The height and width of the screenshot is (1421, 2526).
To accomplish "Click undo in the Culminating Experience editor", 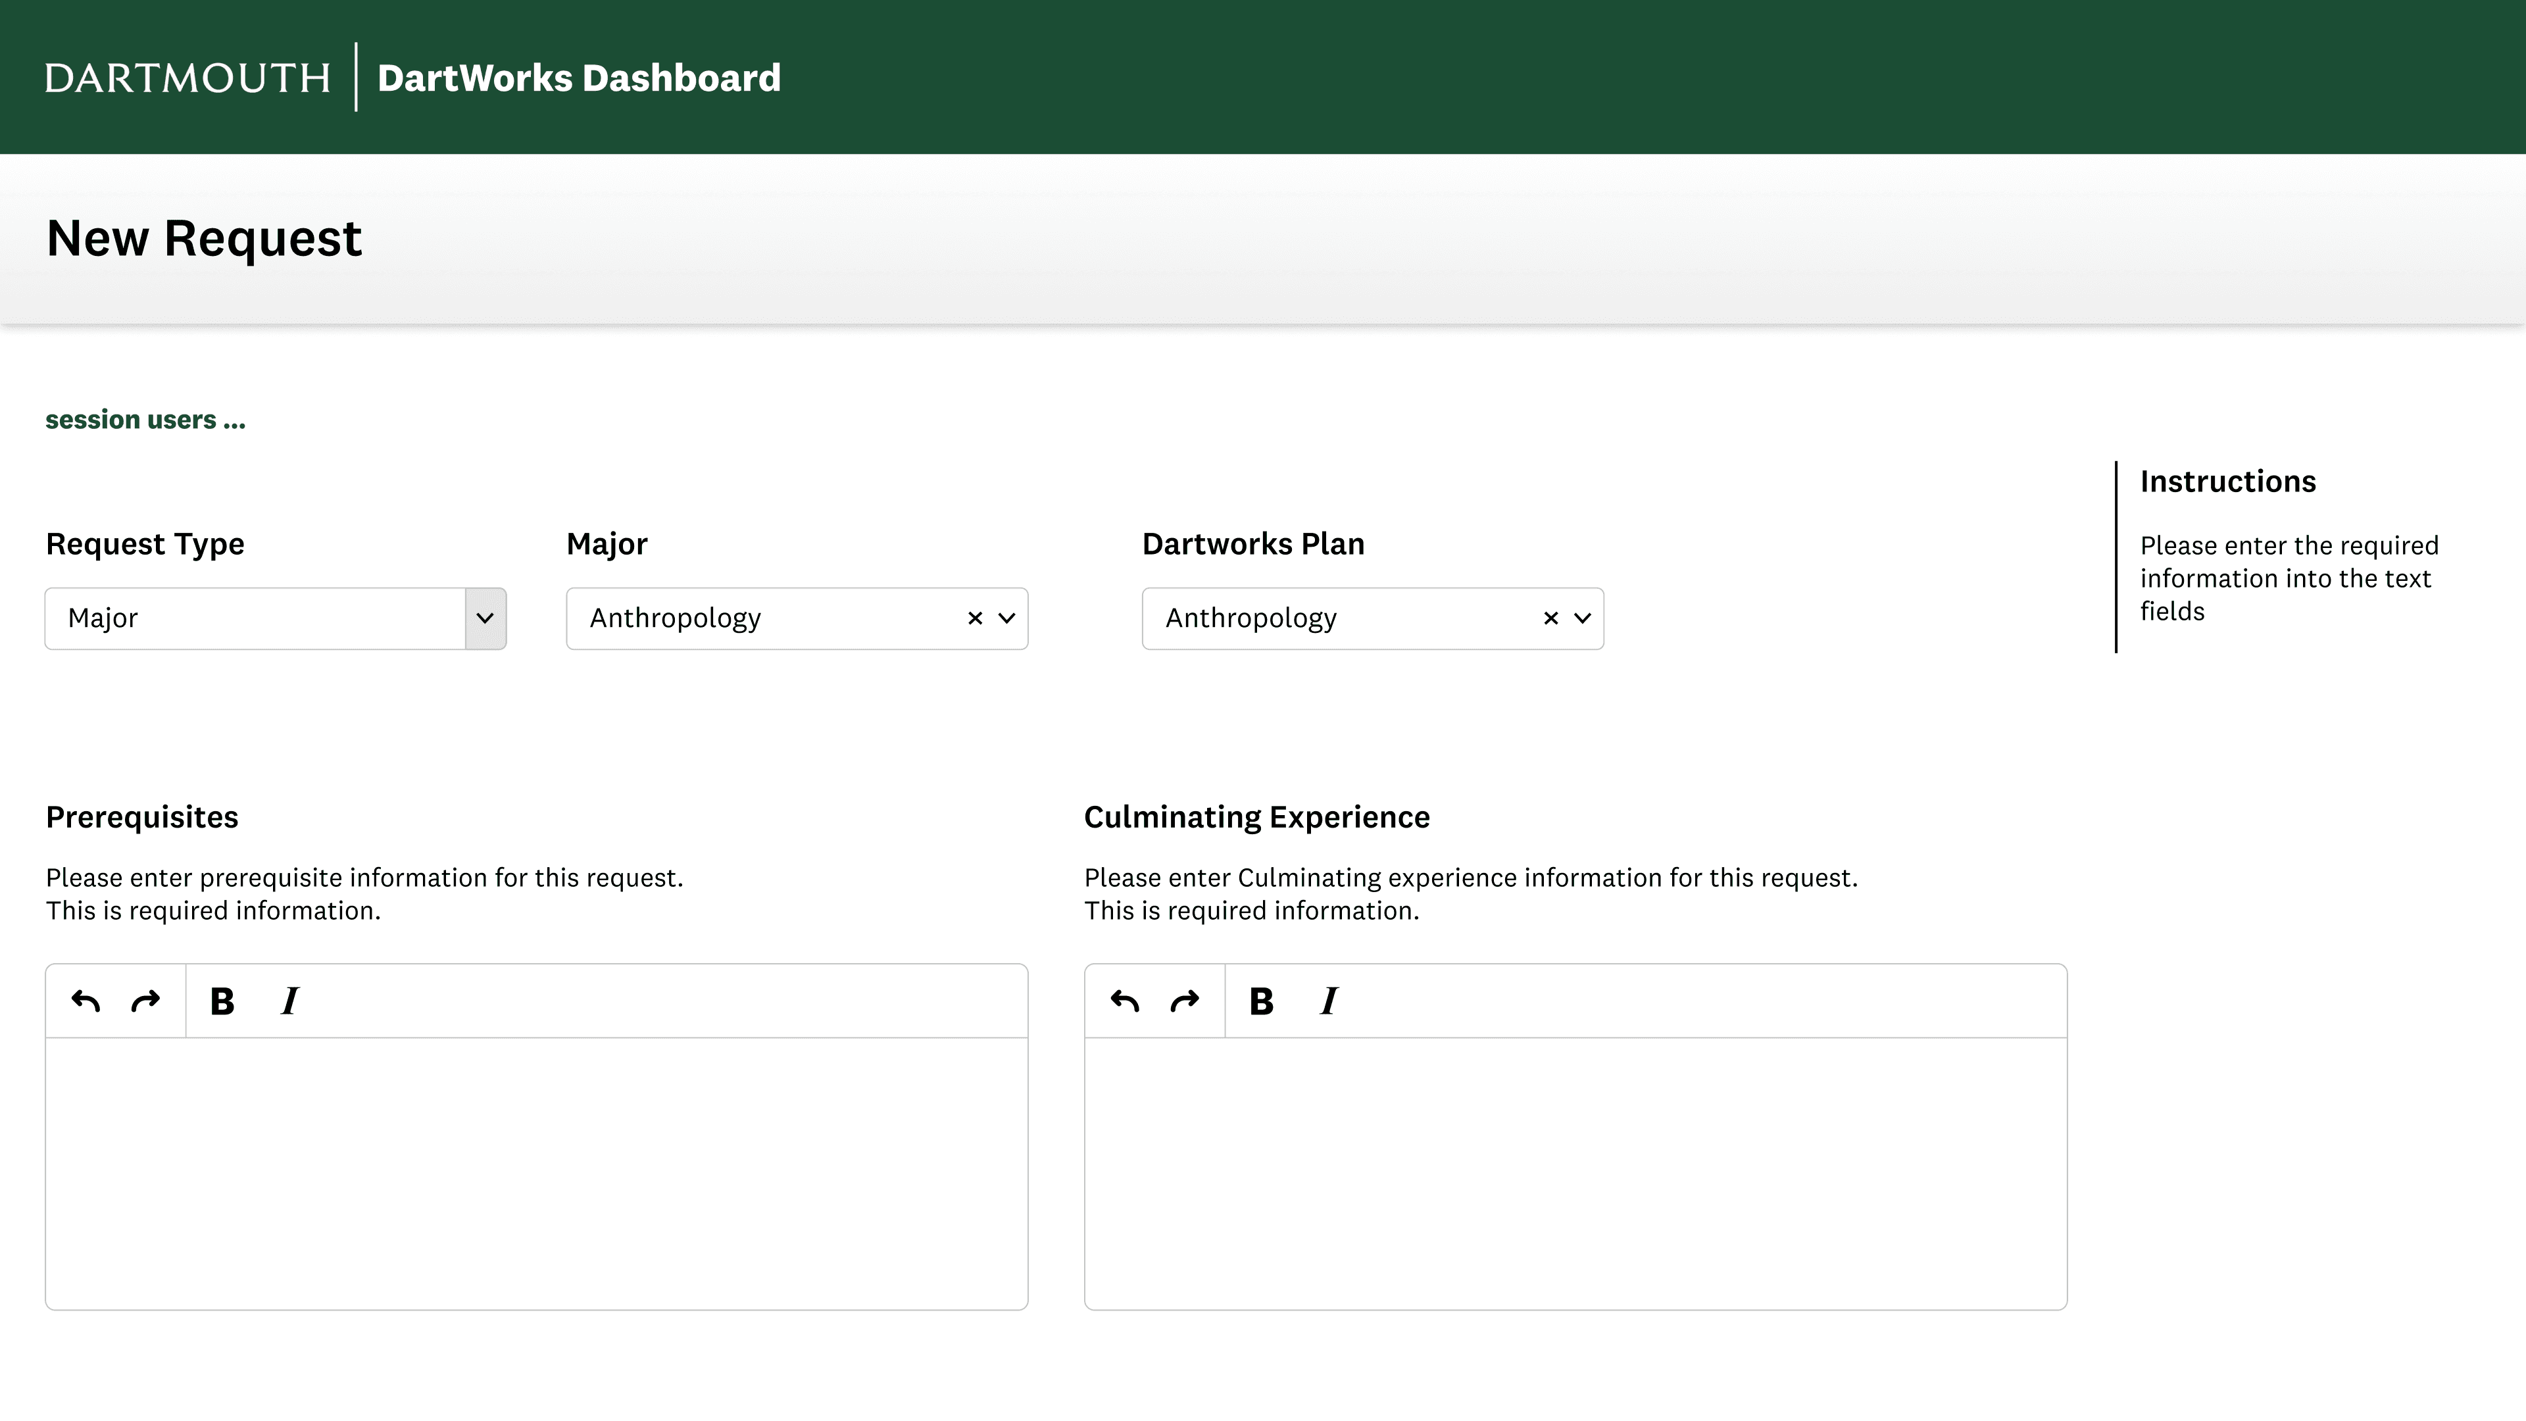I will tap(1125, 1001).
